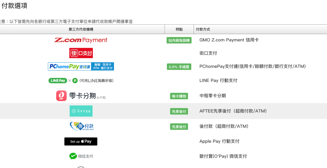Click the Z.com Payment logo
Screen dimensions: 327x168
pos(81,40)
